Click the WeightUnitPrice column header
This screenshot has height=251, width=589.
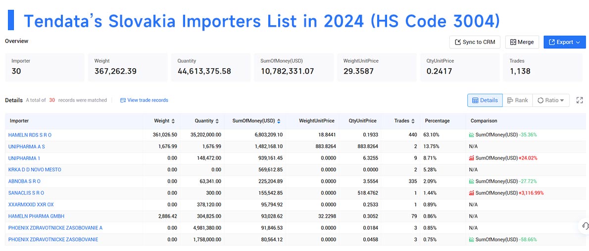click(317, 121)
